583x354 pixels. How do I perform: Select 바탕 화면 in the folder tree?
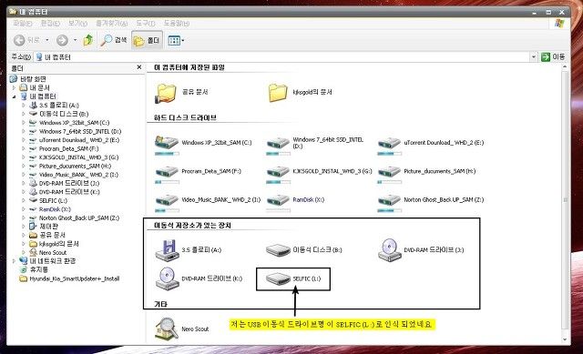click(33, 79)
